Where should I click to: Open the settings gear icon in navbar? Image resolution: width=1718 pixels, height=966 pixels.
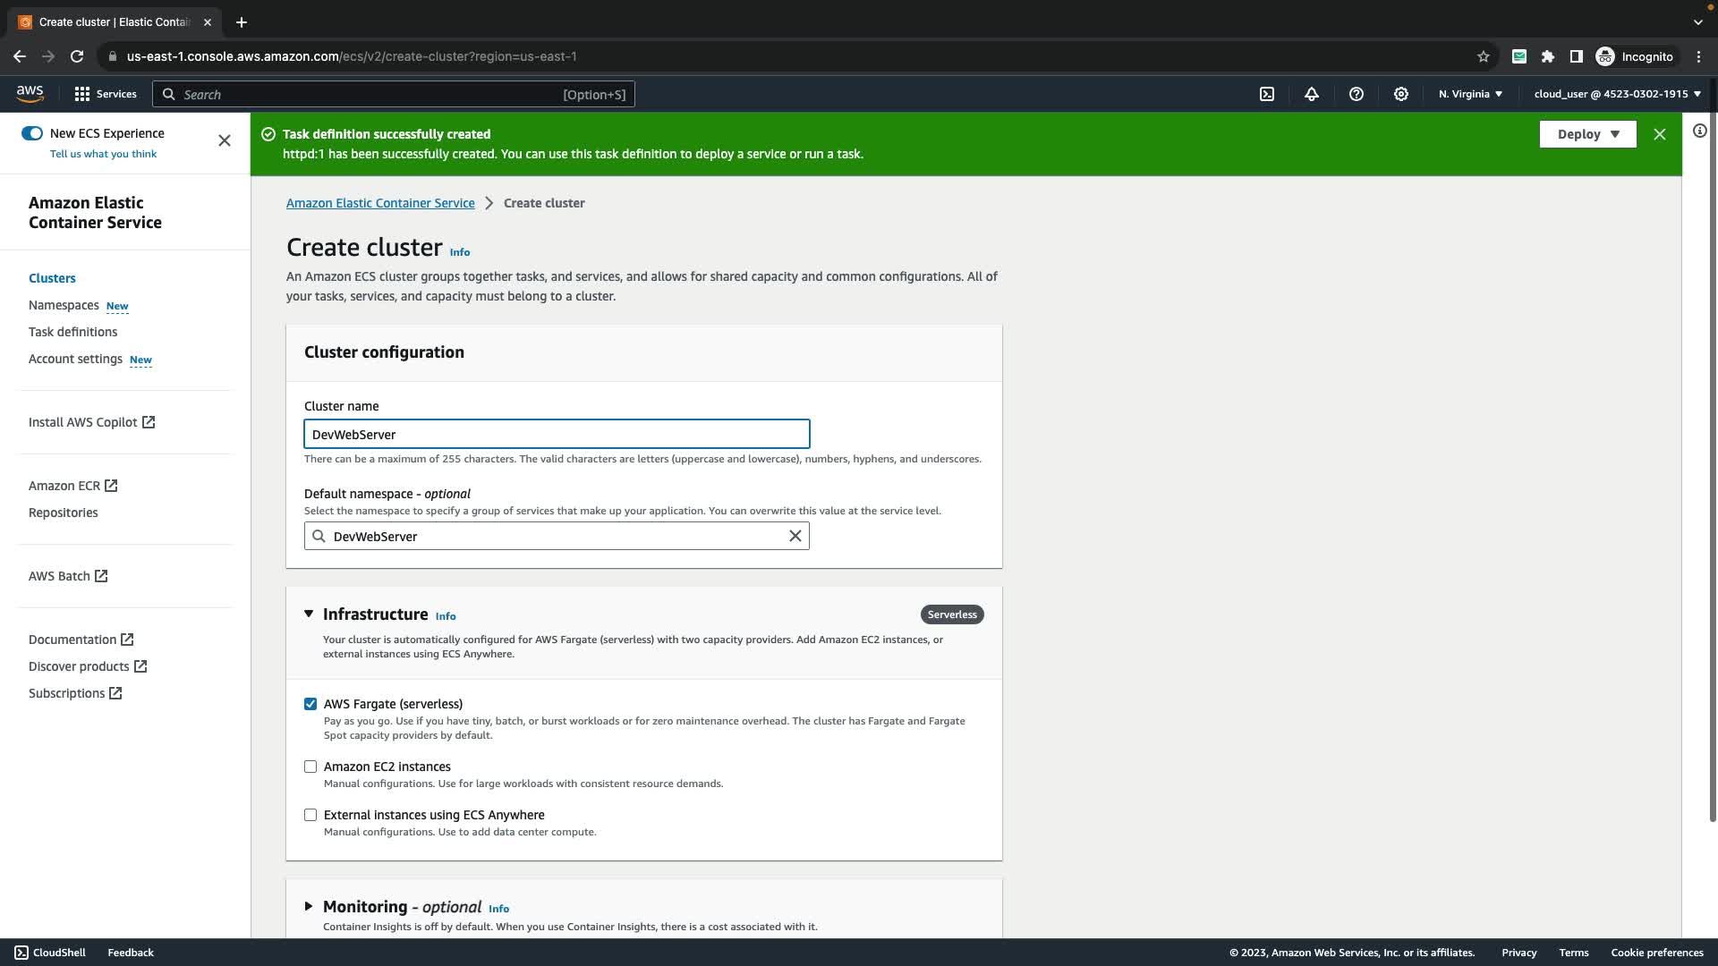click(1401, 94)
